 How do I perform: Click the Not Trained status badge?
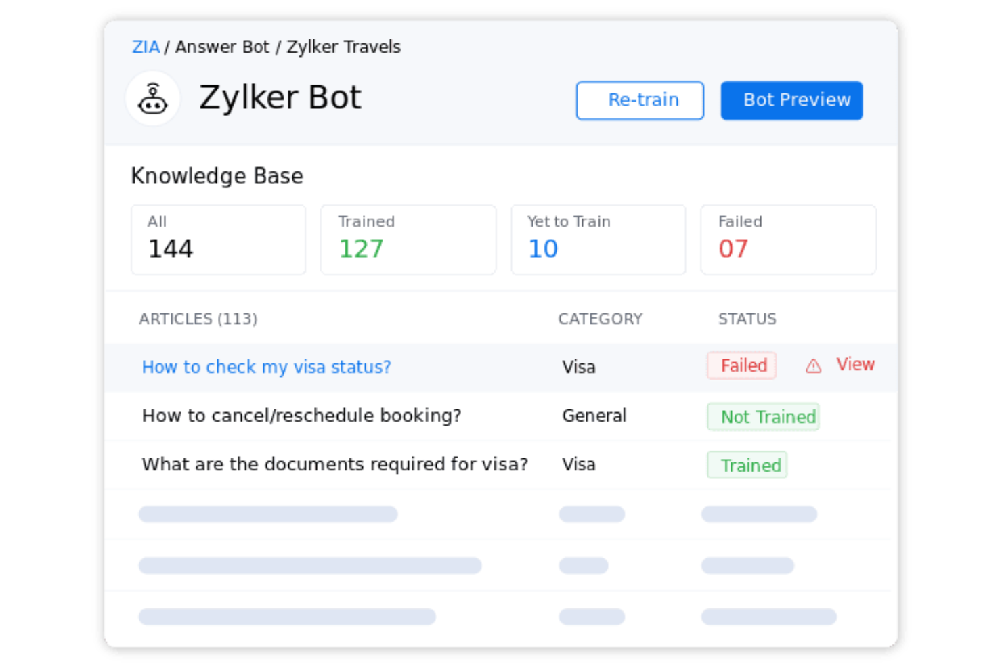763,417
